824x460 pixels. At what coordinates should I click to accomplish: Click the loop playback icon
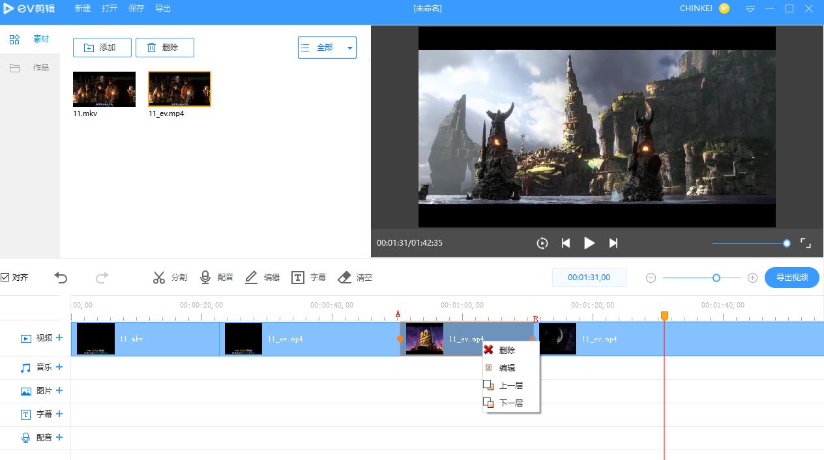click(x=542, y=243)
